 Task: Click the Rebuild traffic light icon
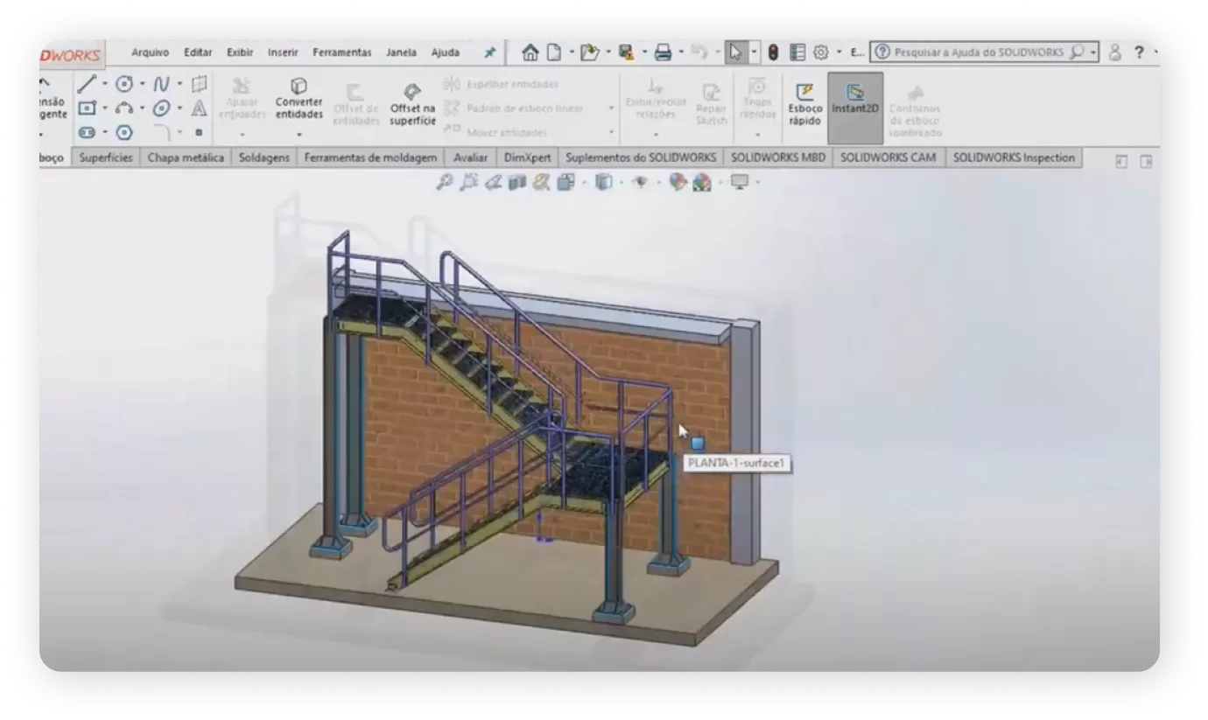click(x=773, y=52)
